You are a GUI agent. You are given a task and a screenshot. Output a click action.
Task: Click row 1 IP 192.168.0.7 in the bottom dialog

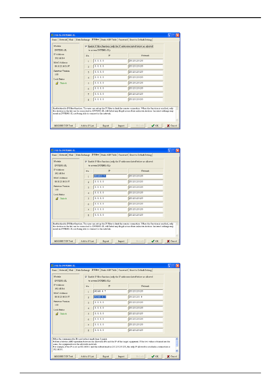point(110,291)
